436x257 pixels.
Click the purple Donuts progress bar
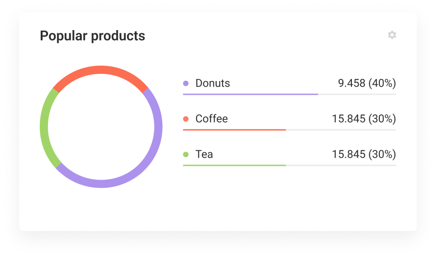coord(250,94)
